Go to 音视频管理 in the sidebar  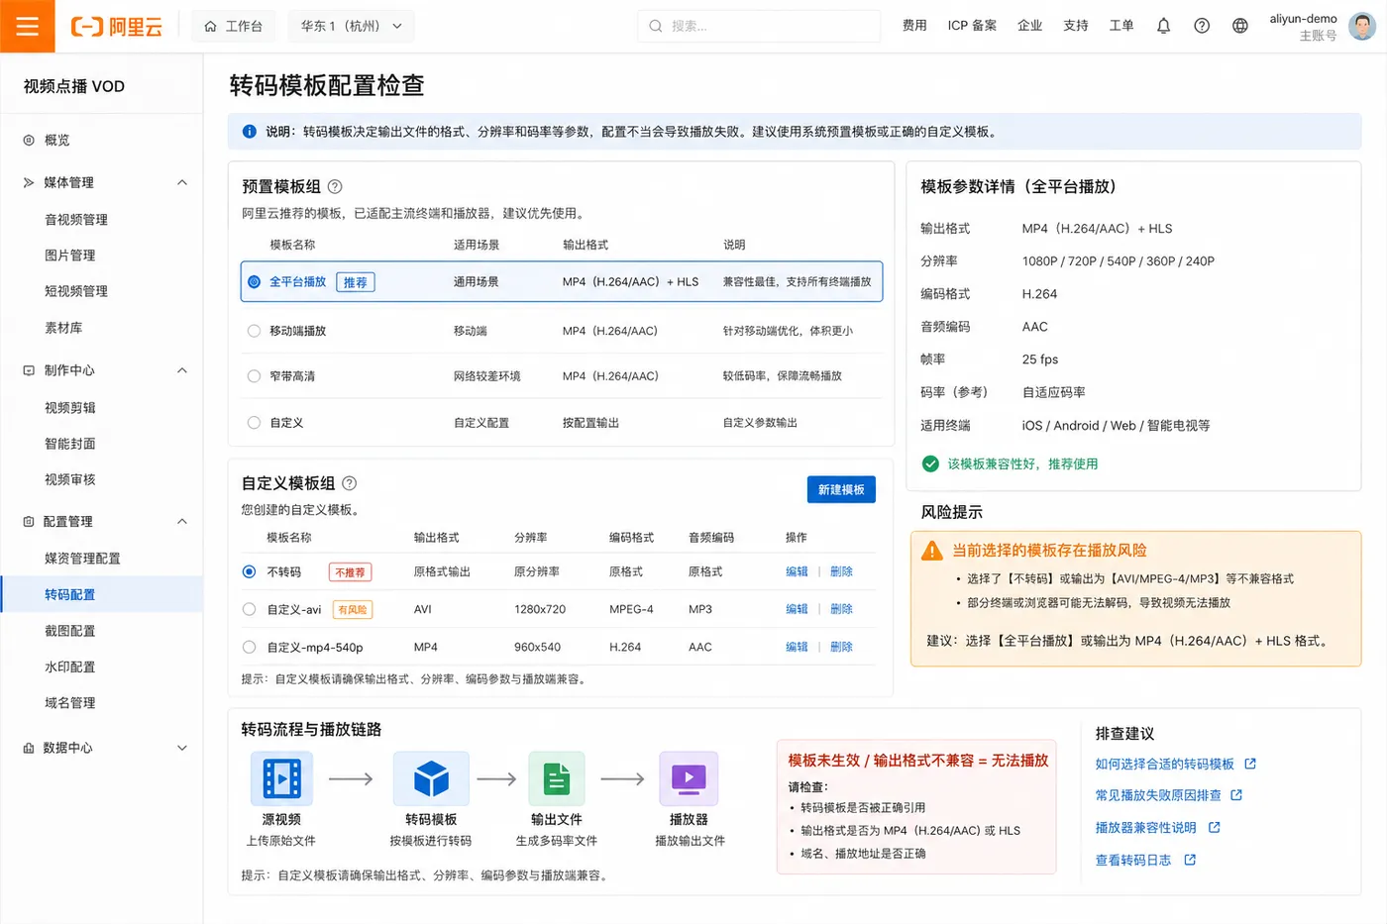click(76, 220)
